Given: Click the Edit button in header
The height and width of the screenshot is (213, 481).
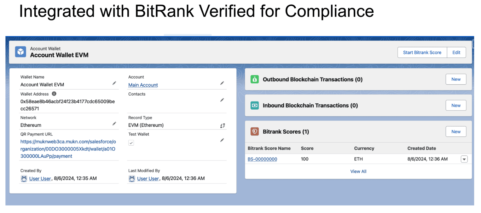Looking at the screenshot, I should pyautogui.click(x=457, y=53).
